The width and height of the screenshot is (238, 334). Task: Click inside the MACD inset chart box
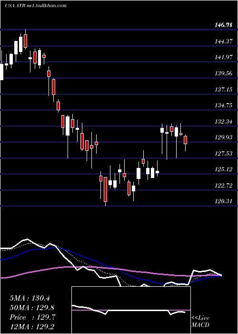pos(131,310)
